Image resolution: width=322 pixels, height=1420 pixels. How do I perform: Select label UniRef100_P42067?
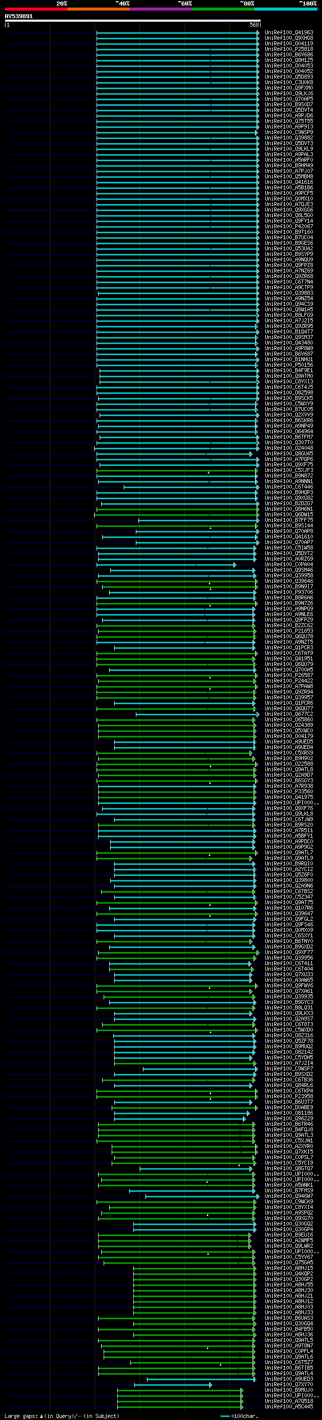pos(289,226)
